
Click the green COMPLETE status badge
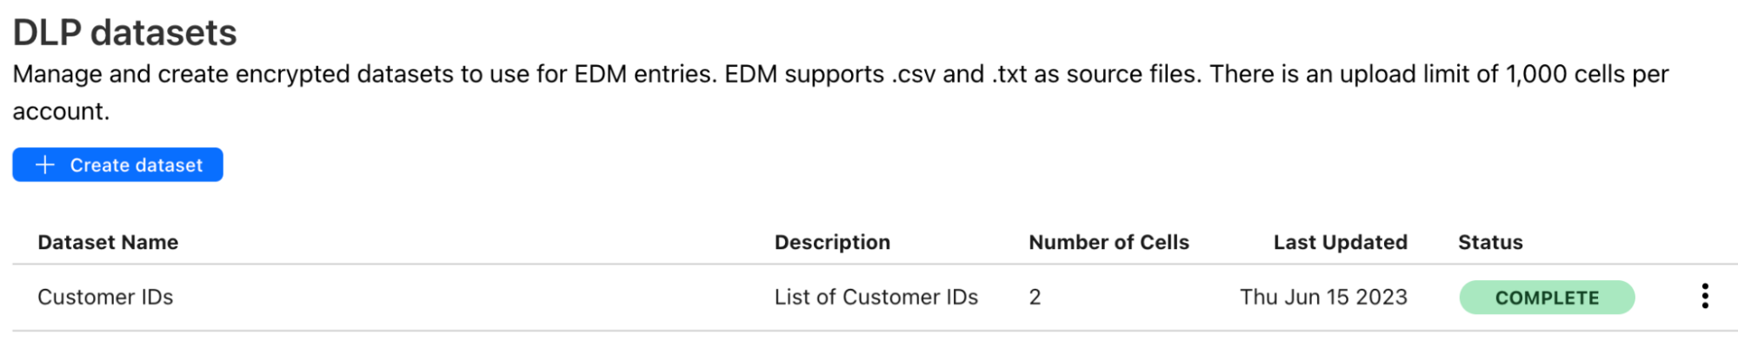[x=1547, y=298]
